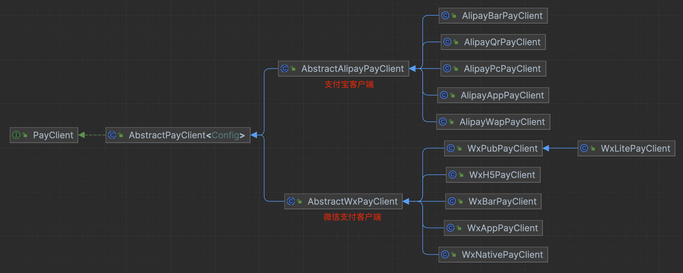Screen dimensions: 683x273
Task: Click the class icon on AbstractAlipayPayClient
Action: tap(285, 69)
